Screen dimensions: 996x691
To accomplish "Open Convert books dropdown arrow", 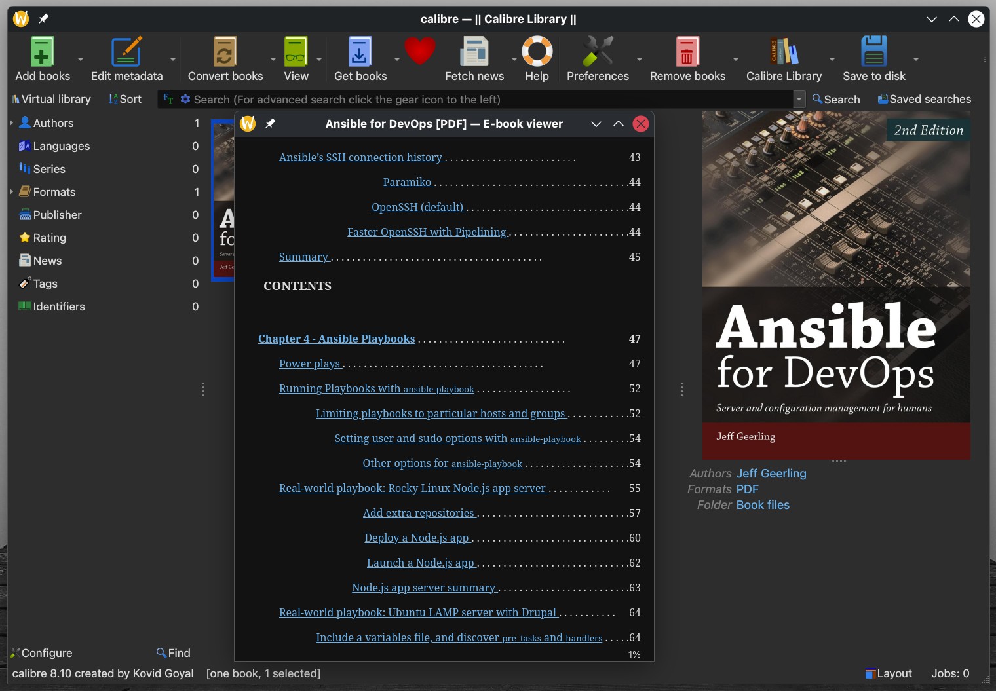I will (x=273, y=60).
